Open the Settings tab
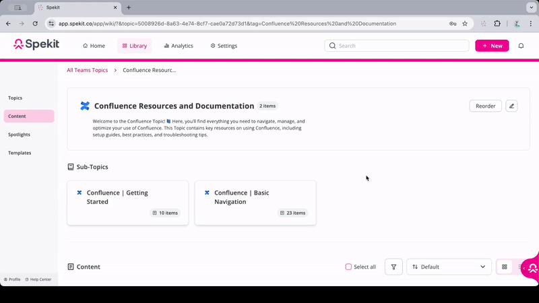539x303 pixels. coord(224,46)
